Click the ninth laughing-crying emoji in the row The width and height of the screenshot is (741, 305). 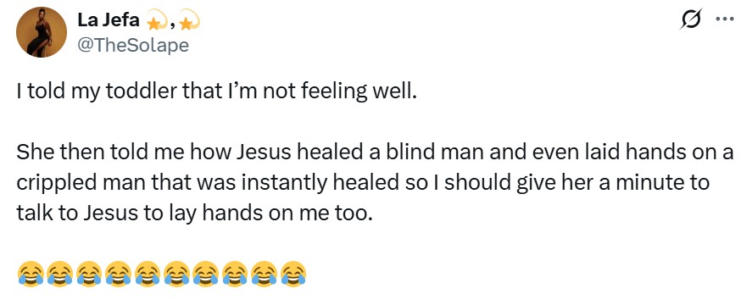[x=265, y=274]
